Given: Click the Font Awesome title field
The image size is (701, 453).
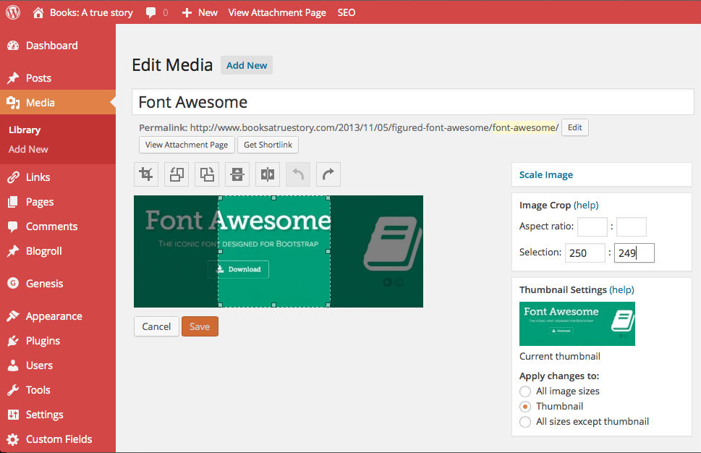Looking at the screenshot, I should 412,102.
